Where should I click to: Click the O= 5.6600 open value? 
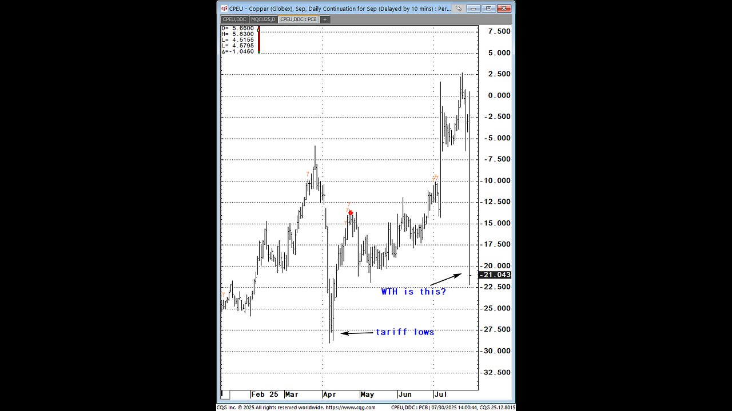tap(237, 28)
